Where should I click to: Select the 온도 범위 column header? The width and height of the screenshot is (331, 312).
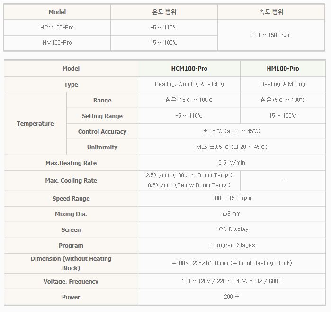tap(164, 12)
